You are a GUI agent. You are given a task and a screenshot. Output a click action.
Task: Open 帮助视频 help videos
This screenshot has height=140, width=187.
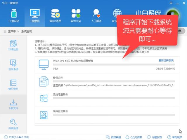coord(175,137)
